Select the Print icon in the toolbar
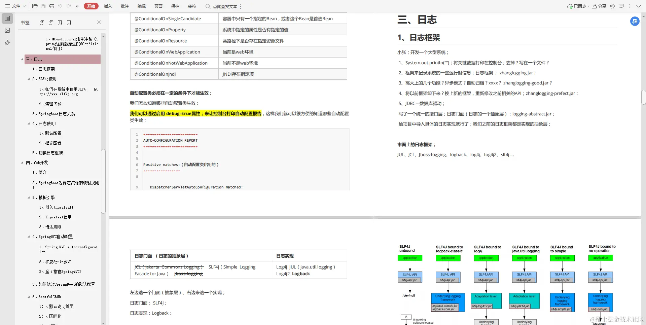Viewport: 646px width, 325px height. [x=52, y=6]
